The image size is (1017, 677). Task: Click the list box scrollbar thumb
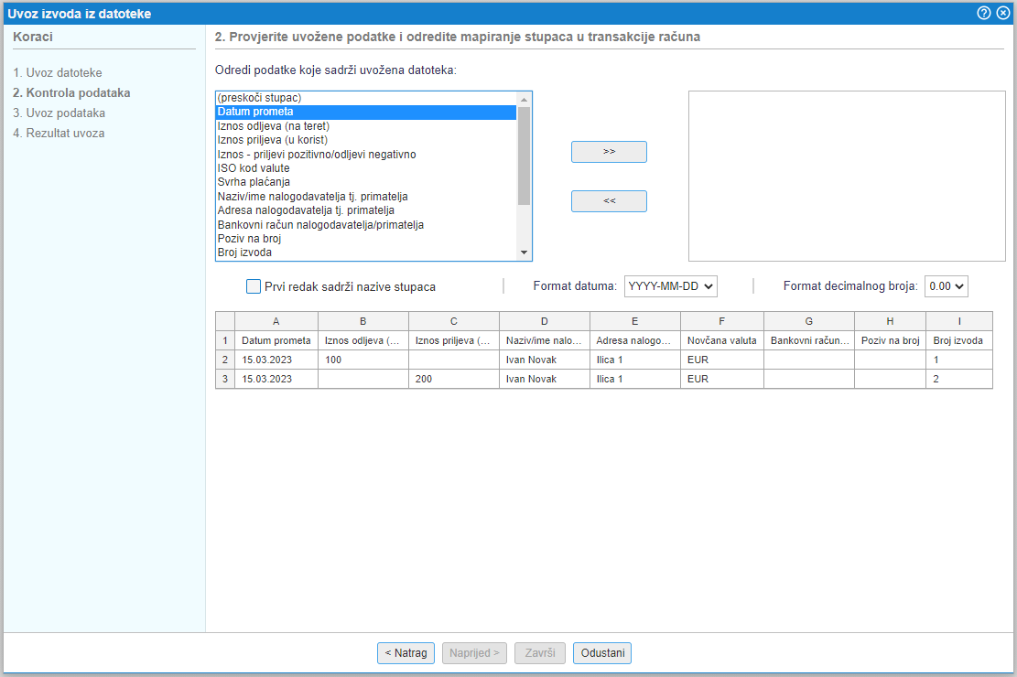[524, 156]
